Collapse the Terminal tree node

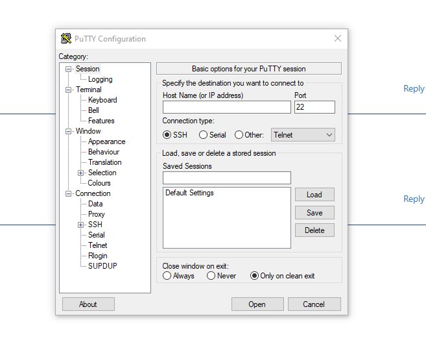[x=69, y=90]
